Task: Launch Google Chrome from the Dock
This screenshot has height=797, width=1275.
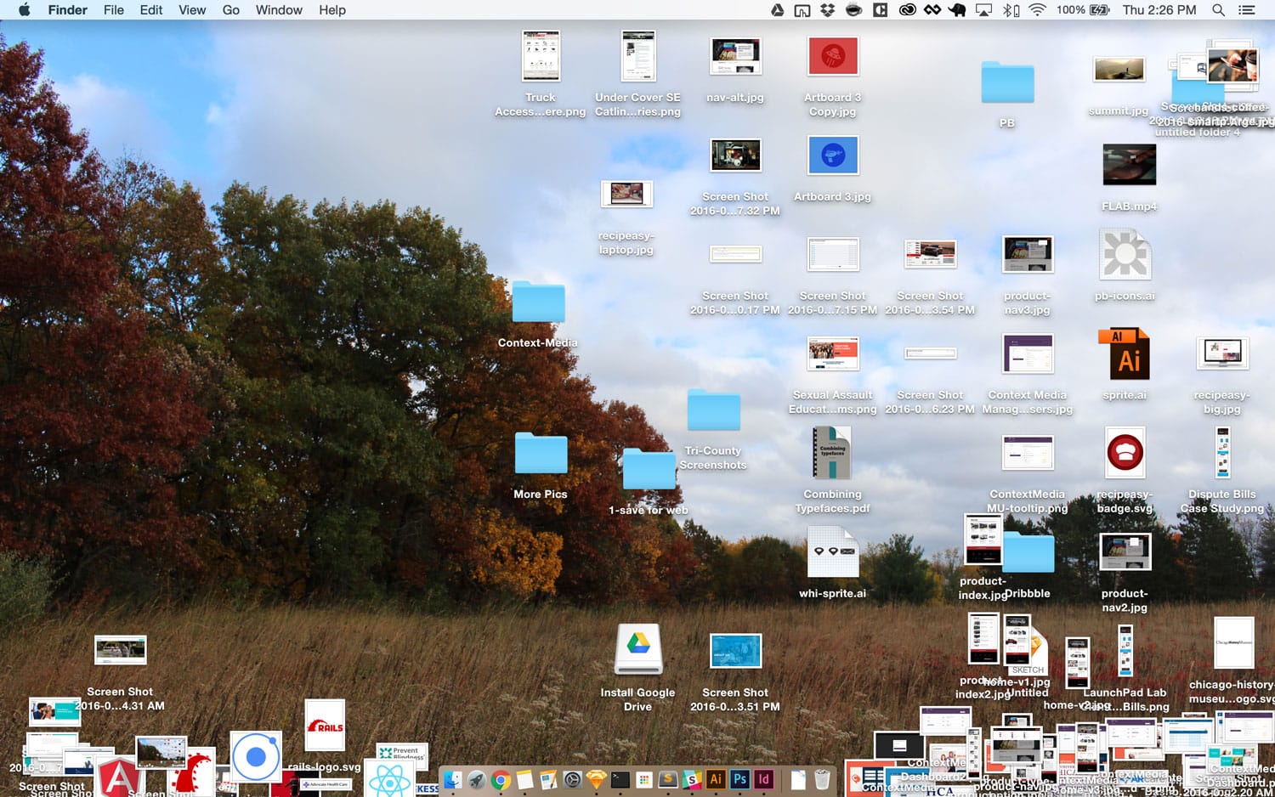Action: pyautogui.click(x=501, y=777)
